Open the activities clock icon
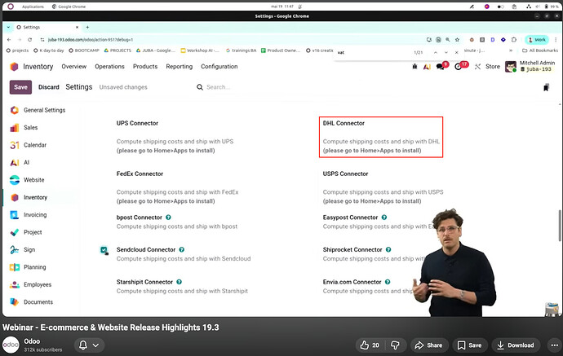The width and height of the screenshot is (563, 356). [x=458, y=67]
